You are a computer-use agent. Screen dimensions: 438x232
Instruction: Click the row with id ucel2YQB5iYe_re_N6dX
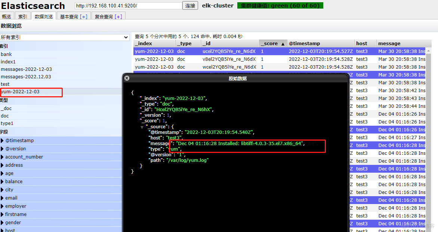tap(279, 51)
